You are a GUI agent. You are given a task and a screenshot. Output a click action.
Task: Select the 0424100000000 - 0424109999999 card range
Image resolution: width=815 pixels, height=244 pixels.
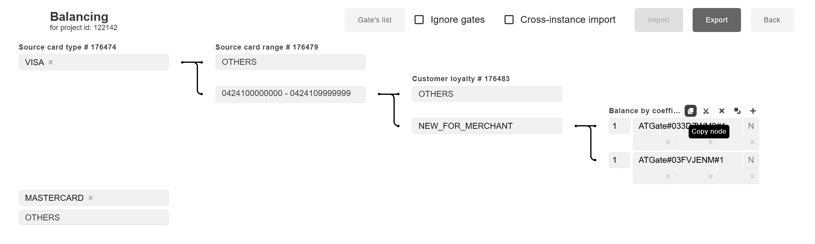coord(290,94)
